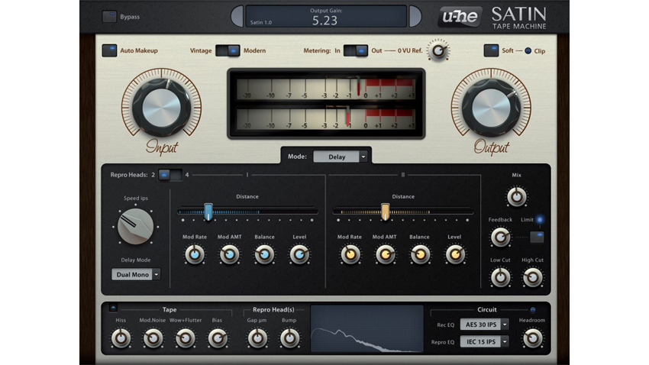This screenshot has width=649, height=365.
Task: Click the next preset arrow
Action: [415, 17]
